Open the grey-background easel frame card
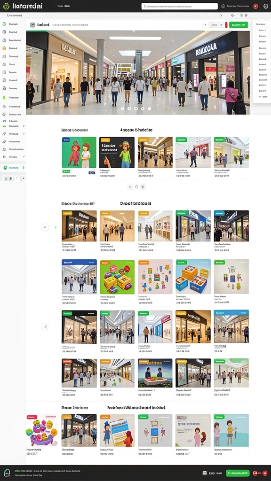This screenshot has width=271, height=481. [155, 430]
